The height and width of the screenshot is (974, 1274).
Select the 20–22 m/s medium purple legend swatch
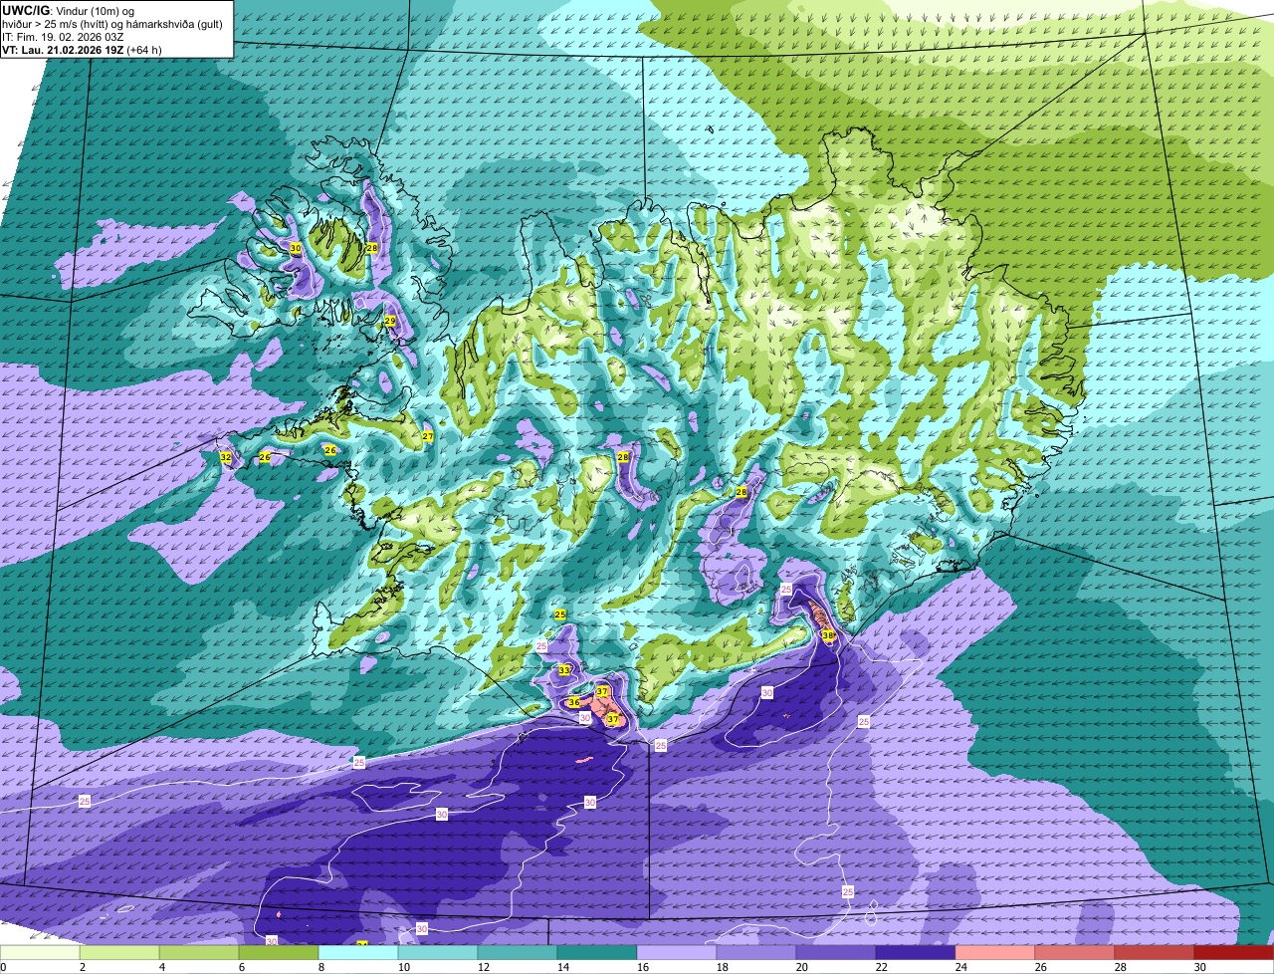[x=836, y=953]
